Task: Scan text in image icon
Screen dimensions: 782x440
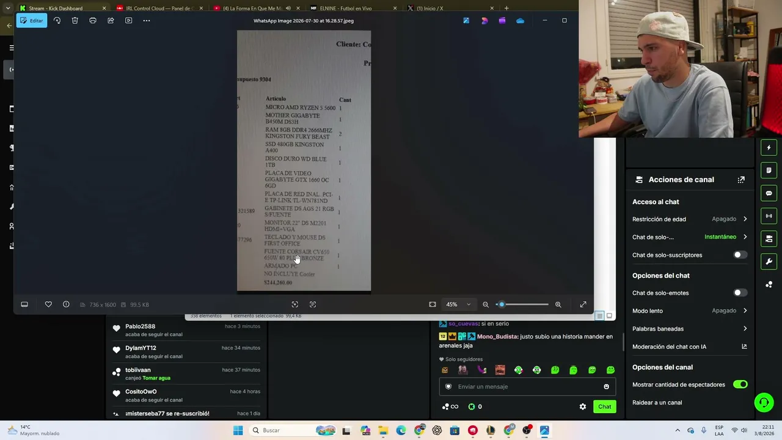Action: (x=313, y=304)
